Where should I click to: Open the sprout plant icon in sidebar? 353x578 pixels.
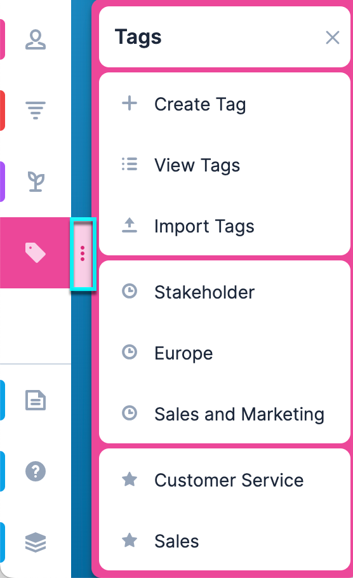click(36, 182)
